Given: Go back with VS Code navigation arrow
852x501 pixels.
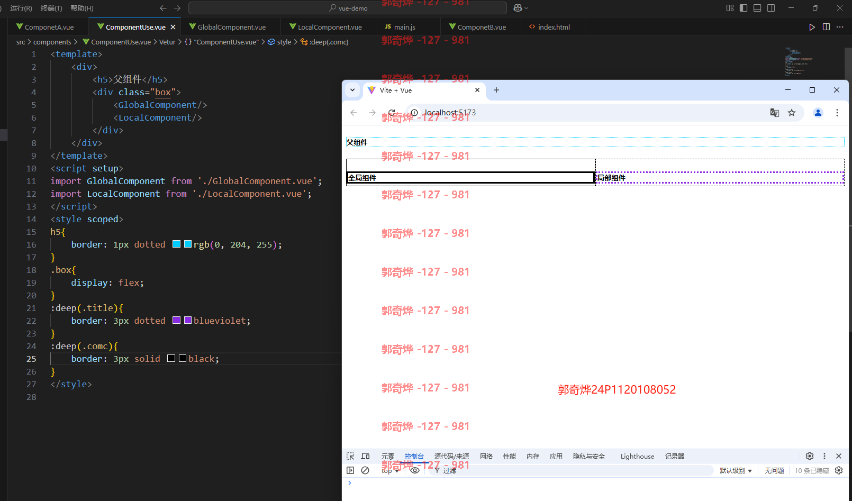Looking at the screenshot, I should coord(163,8).
